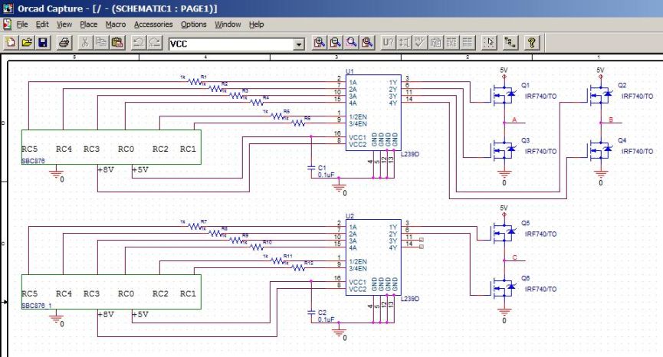663x357 pixels.
Task: Zoom out using the magnifier minus icon
Action: coord(335,43)
